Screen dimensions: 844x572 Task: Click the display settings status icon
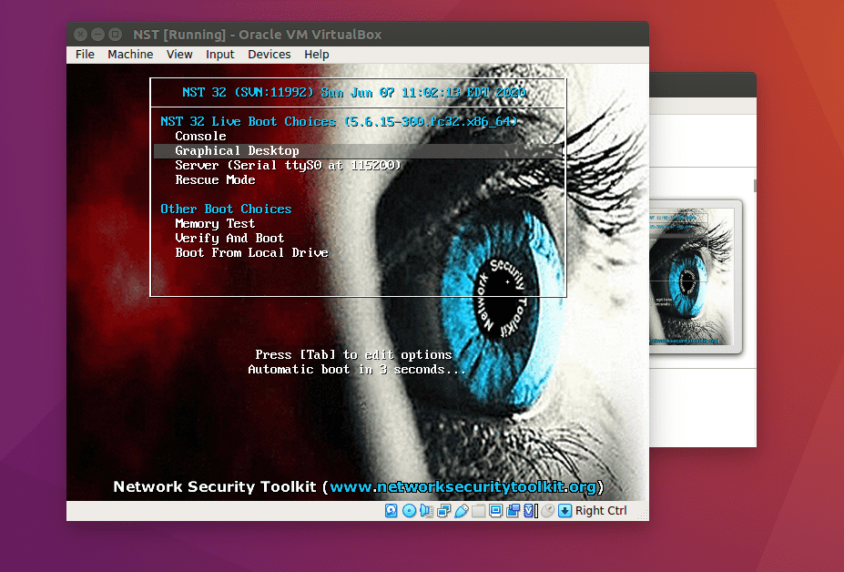click(x=495, y=511)
